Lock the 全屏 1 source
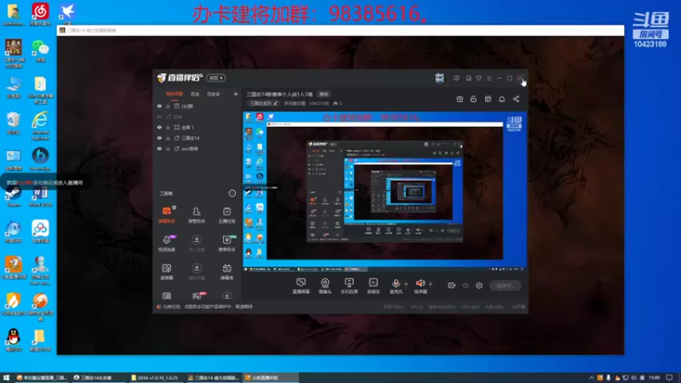The height and width of the screenshot is (383, 681). tap(168, 127)
